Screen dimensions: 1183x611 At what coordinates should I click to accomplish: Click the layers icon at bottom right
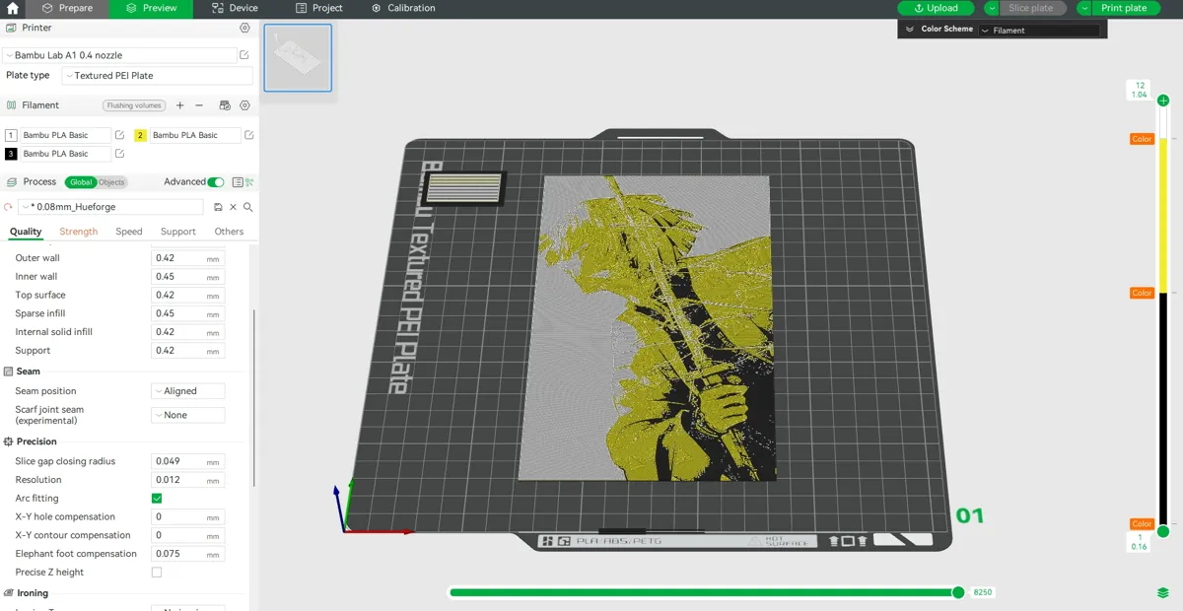coord(1163,593)
